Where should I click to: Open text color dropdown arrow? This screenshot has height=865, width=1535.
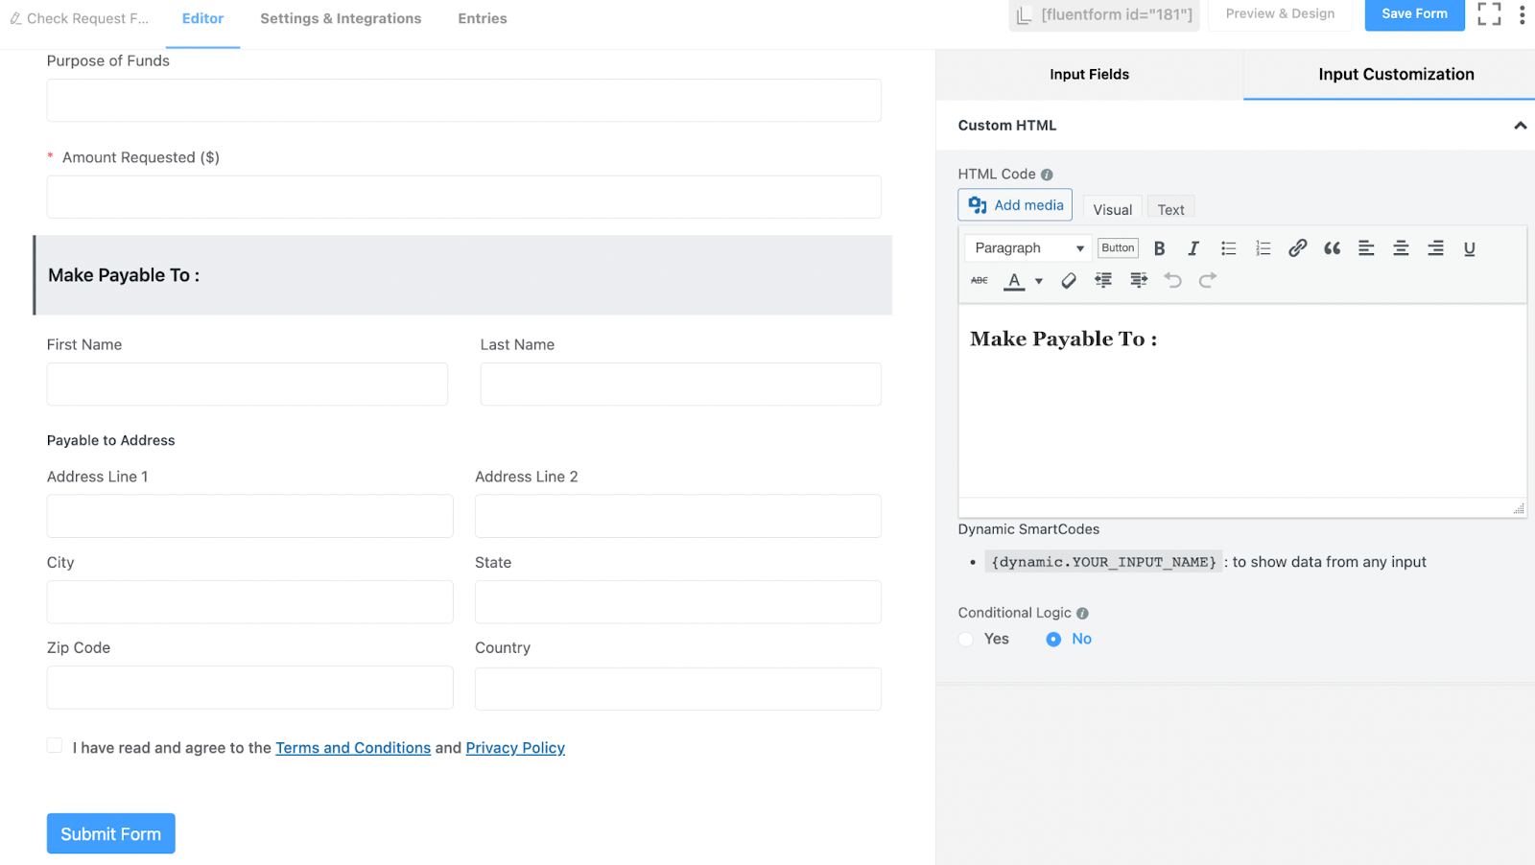[x=1039, y=281]
